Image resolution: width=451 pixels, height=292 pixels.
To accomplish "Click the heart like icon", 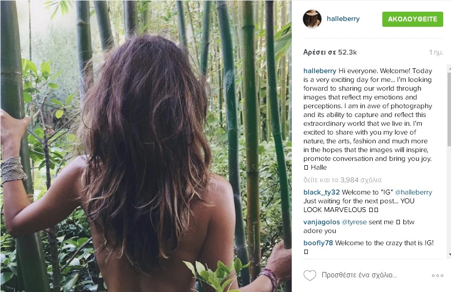I will pos(310,275).
